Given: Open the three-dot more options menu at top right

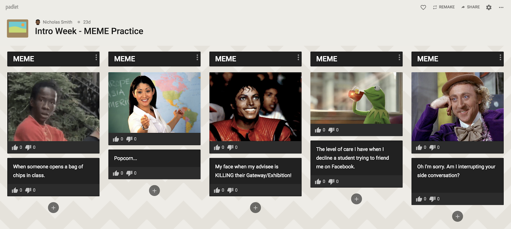Looking at the screenshot, I should click(x=501, y=7).
